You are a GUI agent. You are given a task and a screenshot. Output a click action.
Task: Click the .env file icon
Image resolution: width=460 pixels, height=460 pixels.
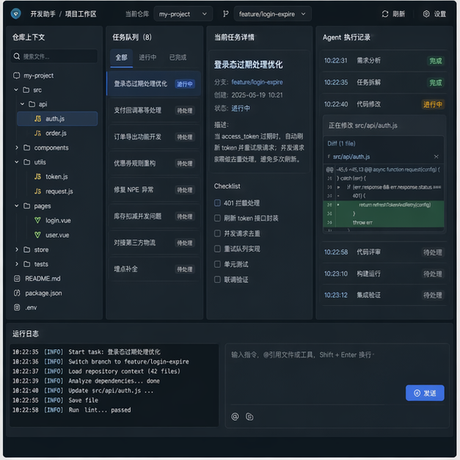[x=17, y=307]
